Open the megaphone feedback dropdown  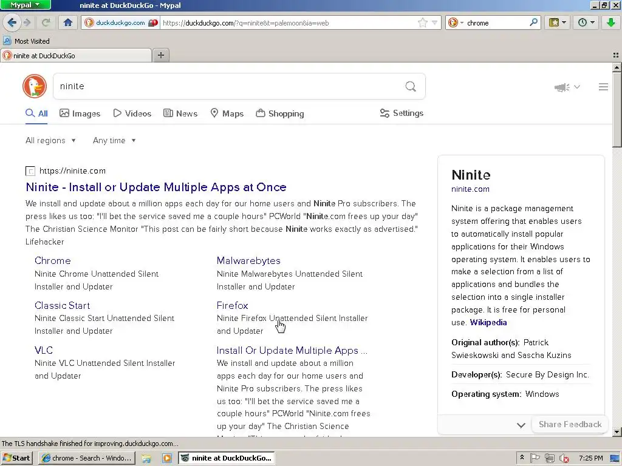(x=567, y=87)
